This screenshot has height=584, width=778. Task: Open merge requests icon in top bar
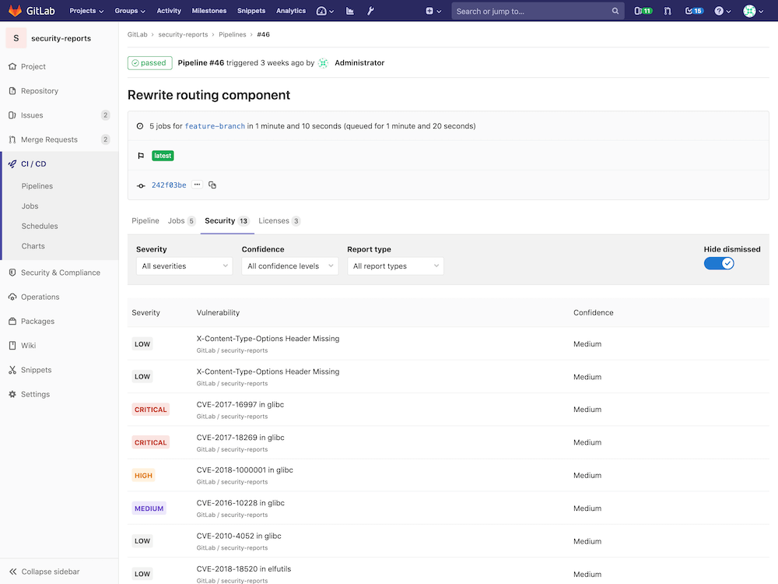tap(668, 11)
